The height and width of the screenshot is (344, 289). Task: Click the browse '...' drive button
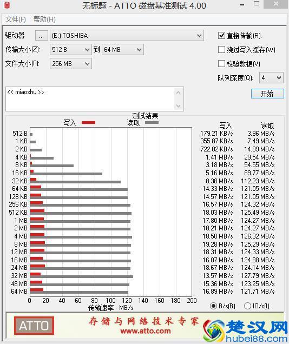[41, 36]
